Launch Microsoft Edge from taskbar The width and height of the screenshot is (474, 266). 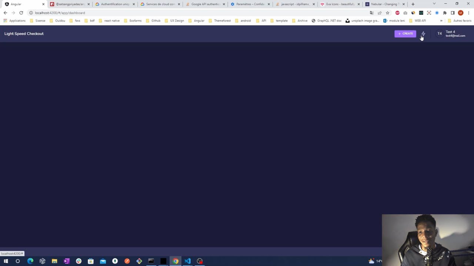(30, 261)
